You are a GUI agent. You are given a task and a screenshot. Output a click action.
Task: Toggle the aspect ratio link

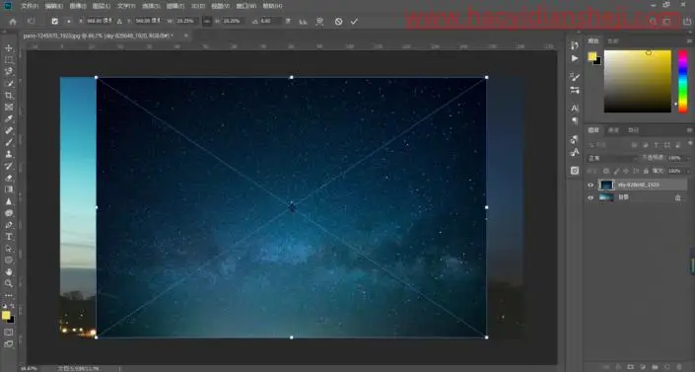pyautogui.click(x=207, y=22)
